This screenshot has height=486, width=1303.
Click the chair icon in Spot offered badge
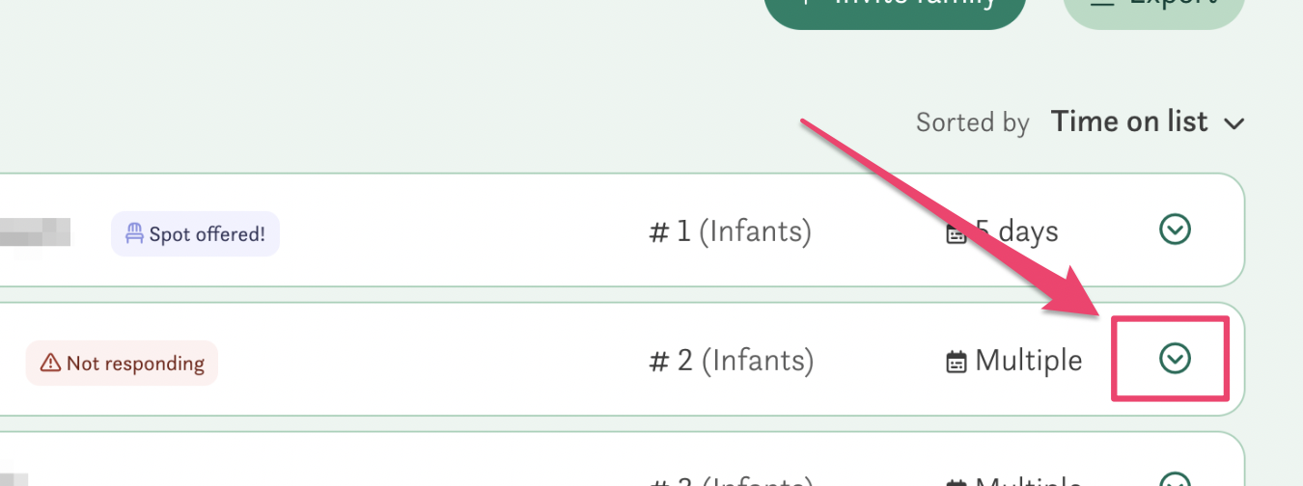tap(134, 233)
